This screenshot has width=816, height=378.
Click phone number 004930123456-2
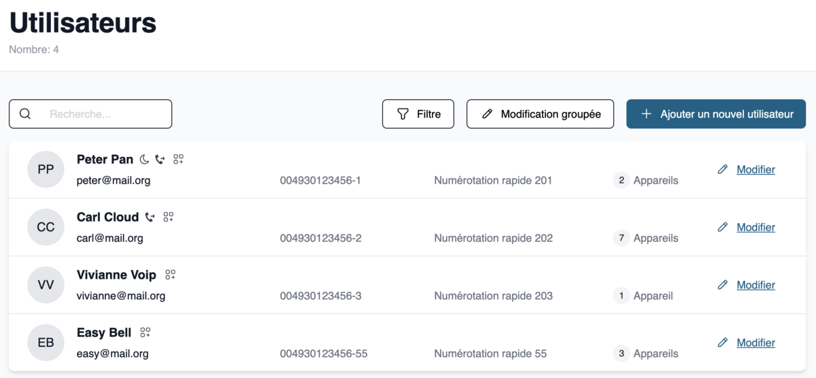321,239
